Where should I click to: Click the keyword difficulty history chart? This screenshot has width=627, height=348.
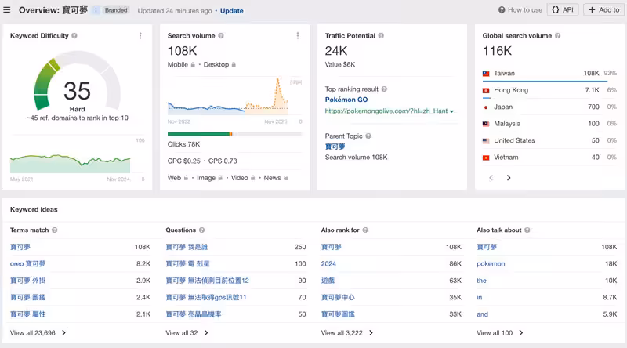click(x=70, y=163)
